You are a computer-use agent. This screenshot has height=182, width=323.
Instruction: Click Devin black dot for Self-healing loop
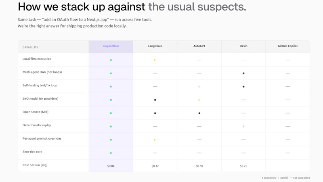[x=243, y=86]
